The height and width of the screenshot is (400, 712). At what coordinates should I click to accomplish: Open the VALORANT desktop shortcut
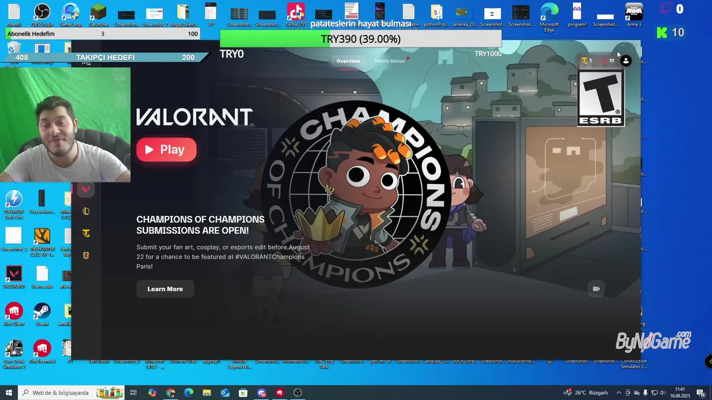click(x=14, y=277)
